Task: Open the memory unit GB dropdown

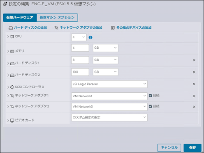Action: (x=105, y=48)
